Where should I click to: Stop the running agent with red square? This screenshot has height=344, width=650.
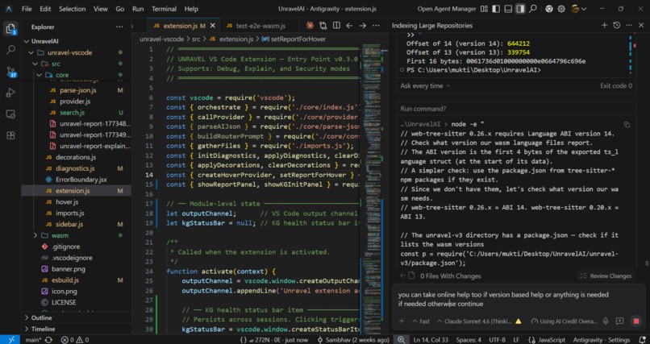click(636, 321)
